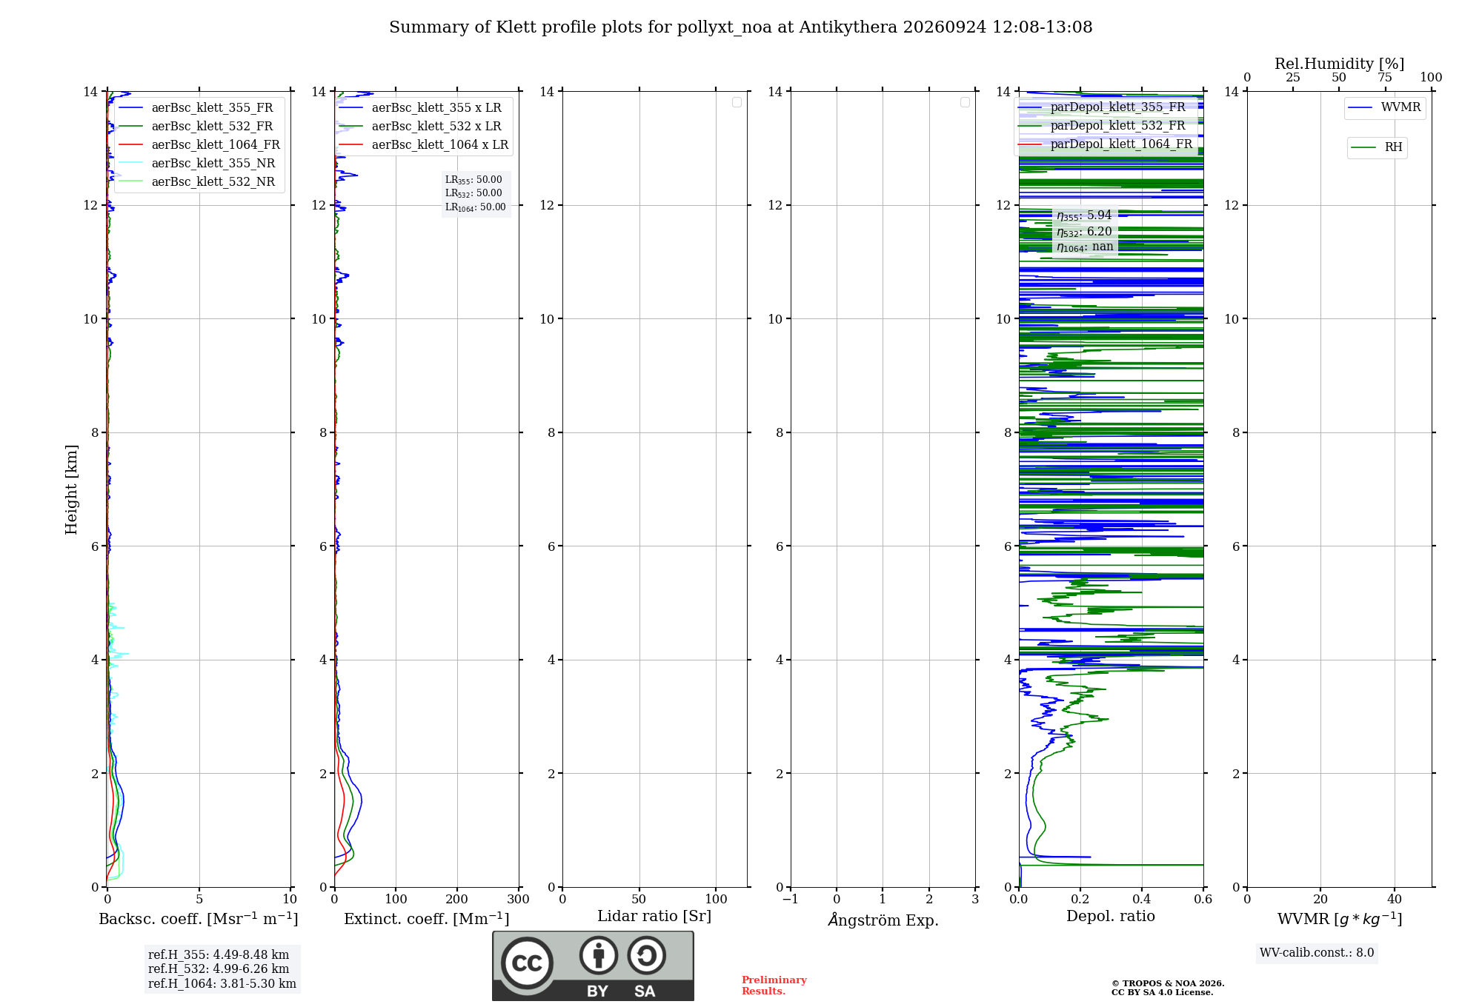This screenshot has width=1482, height=1007.
Task: Click tick label −1 on Ångström Exp. axis
Action: pos(791,900)
